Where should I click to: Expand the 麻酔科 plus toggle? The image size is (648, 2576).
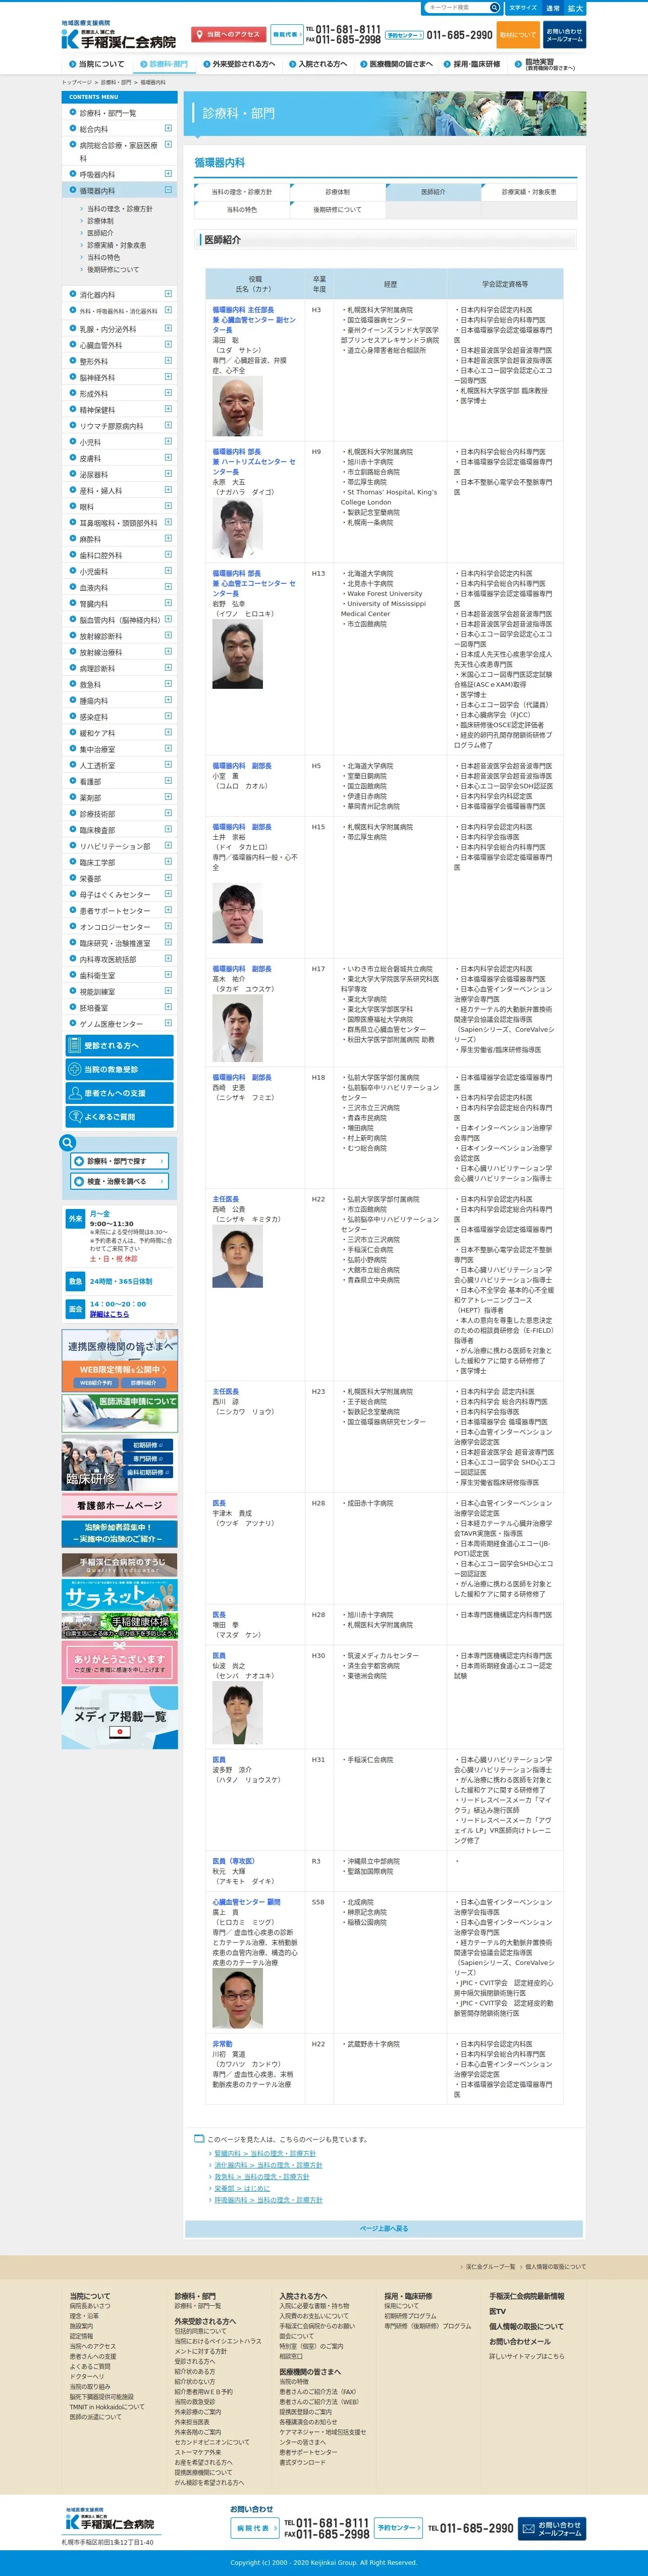coord(168,539)
